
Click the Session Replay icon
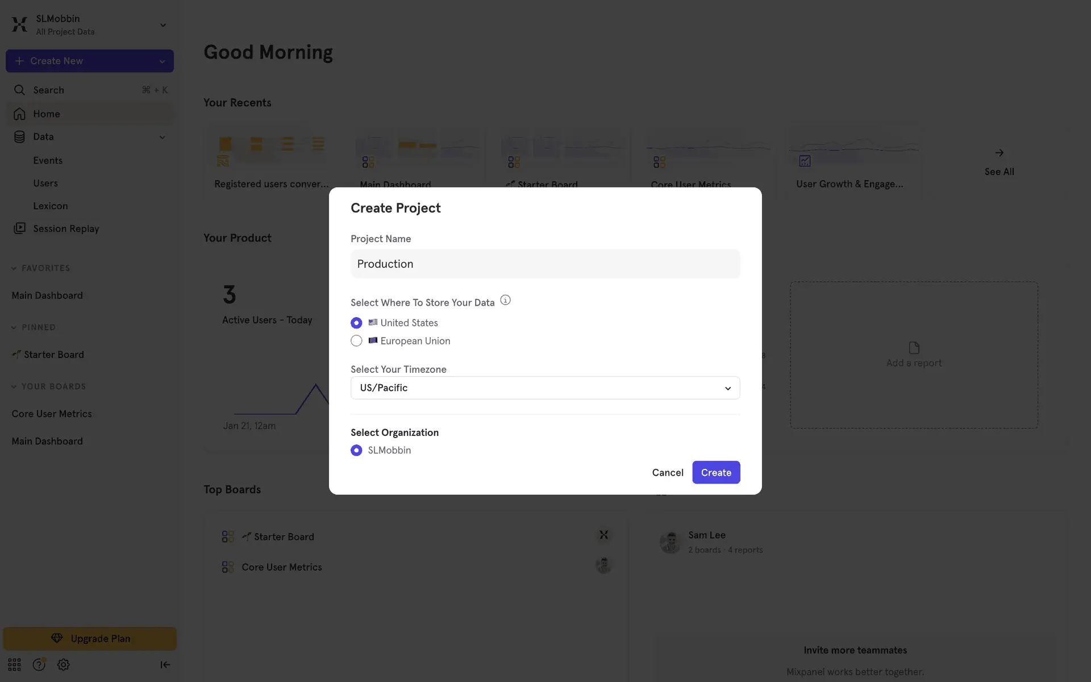coord(19,228)
